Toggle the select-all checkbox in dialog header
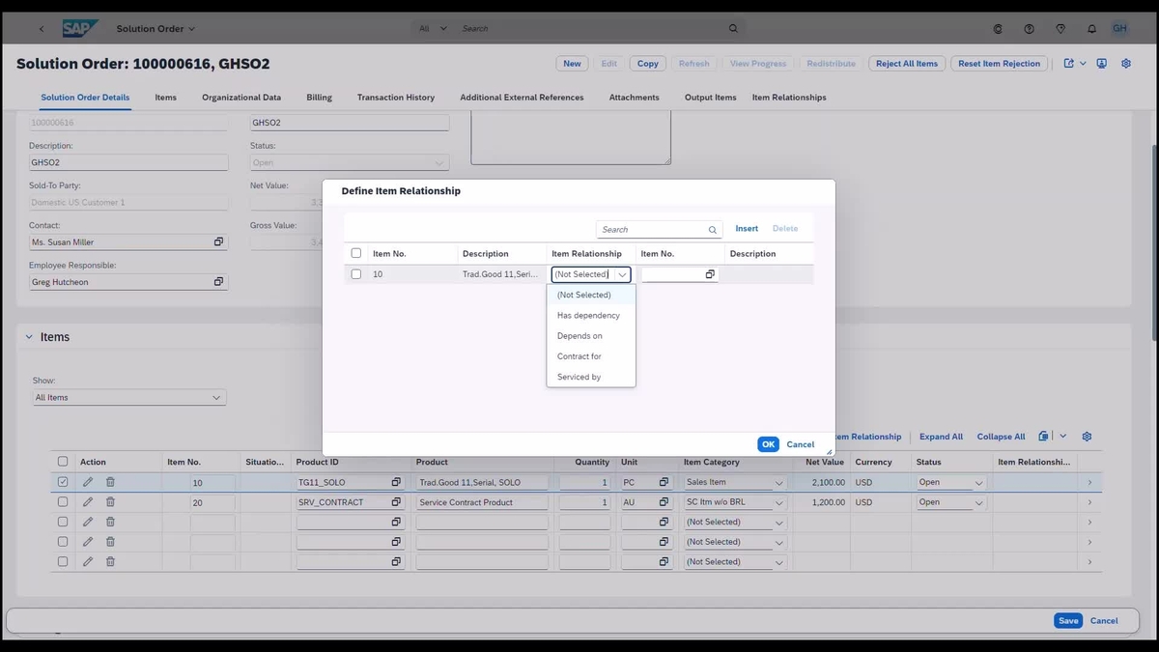This screenshot has height=652, width=1159. 355,252
